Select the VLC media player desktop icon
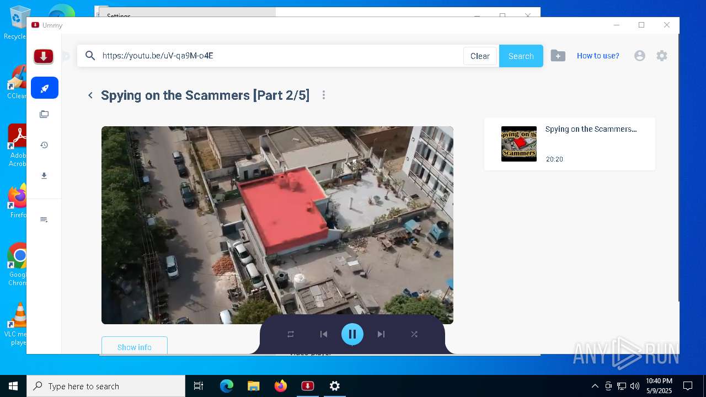The height and width of the screenshot is (397, 706). click(x=17, y=324)
